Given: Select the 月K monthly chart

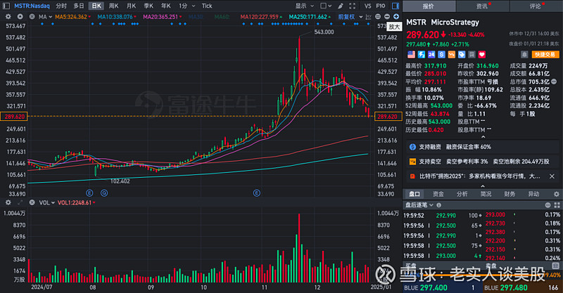Looking at the screenshot, I should click(132, 6).
